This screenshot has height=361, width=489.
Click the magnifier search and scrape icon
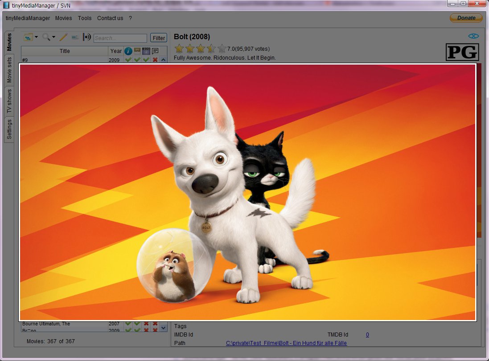pyautogui.click(x=46, y=37)
